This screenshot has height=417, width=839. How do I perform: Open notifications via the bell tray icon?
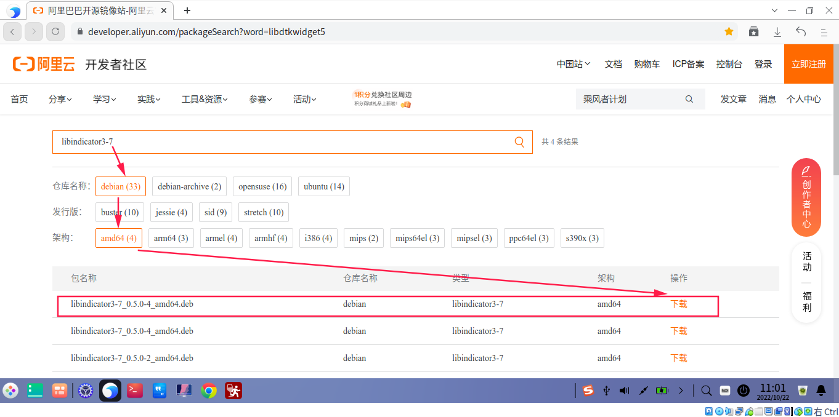pyautogui.click(x=821, y=390)
